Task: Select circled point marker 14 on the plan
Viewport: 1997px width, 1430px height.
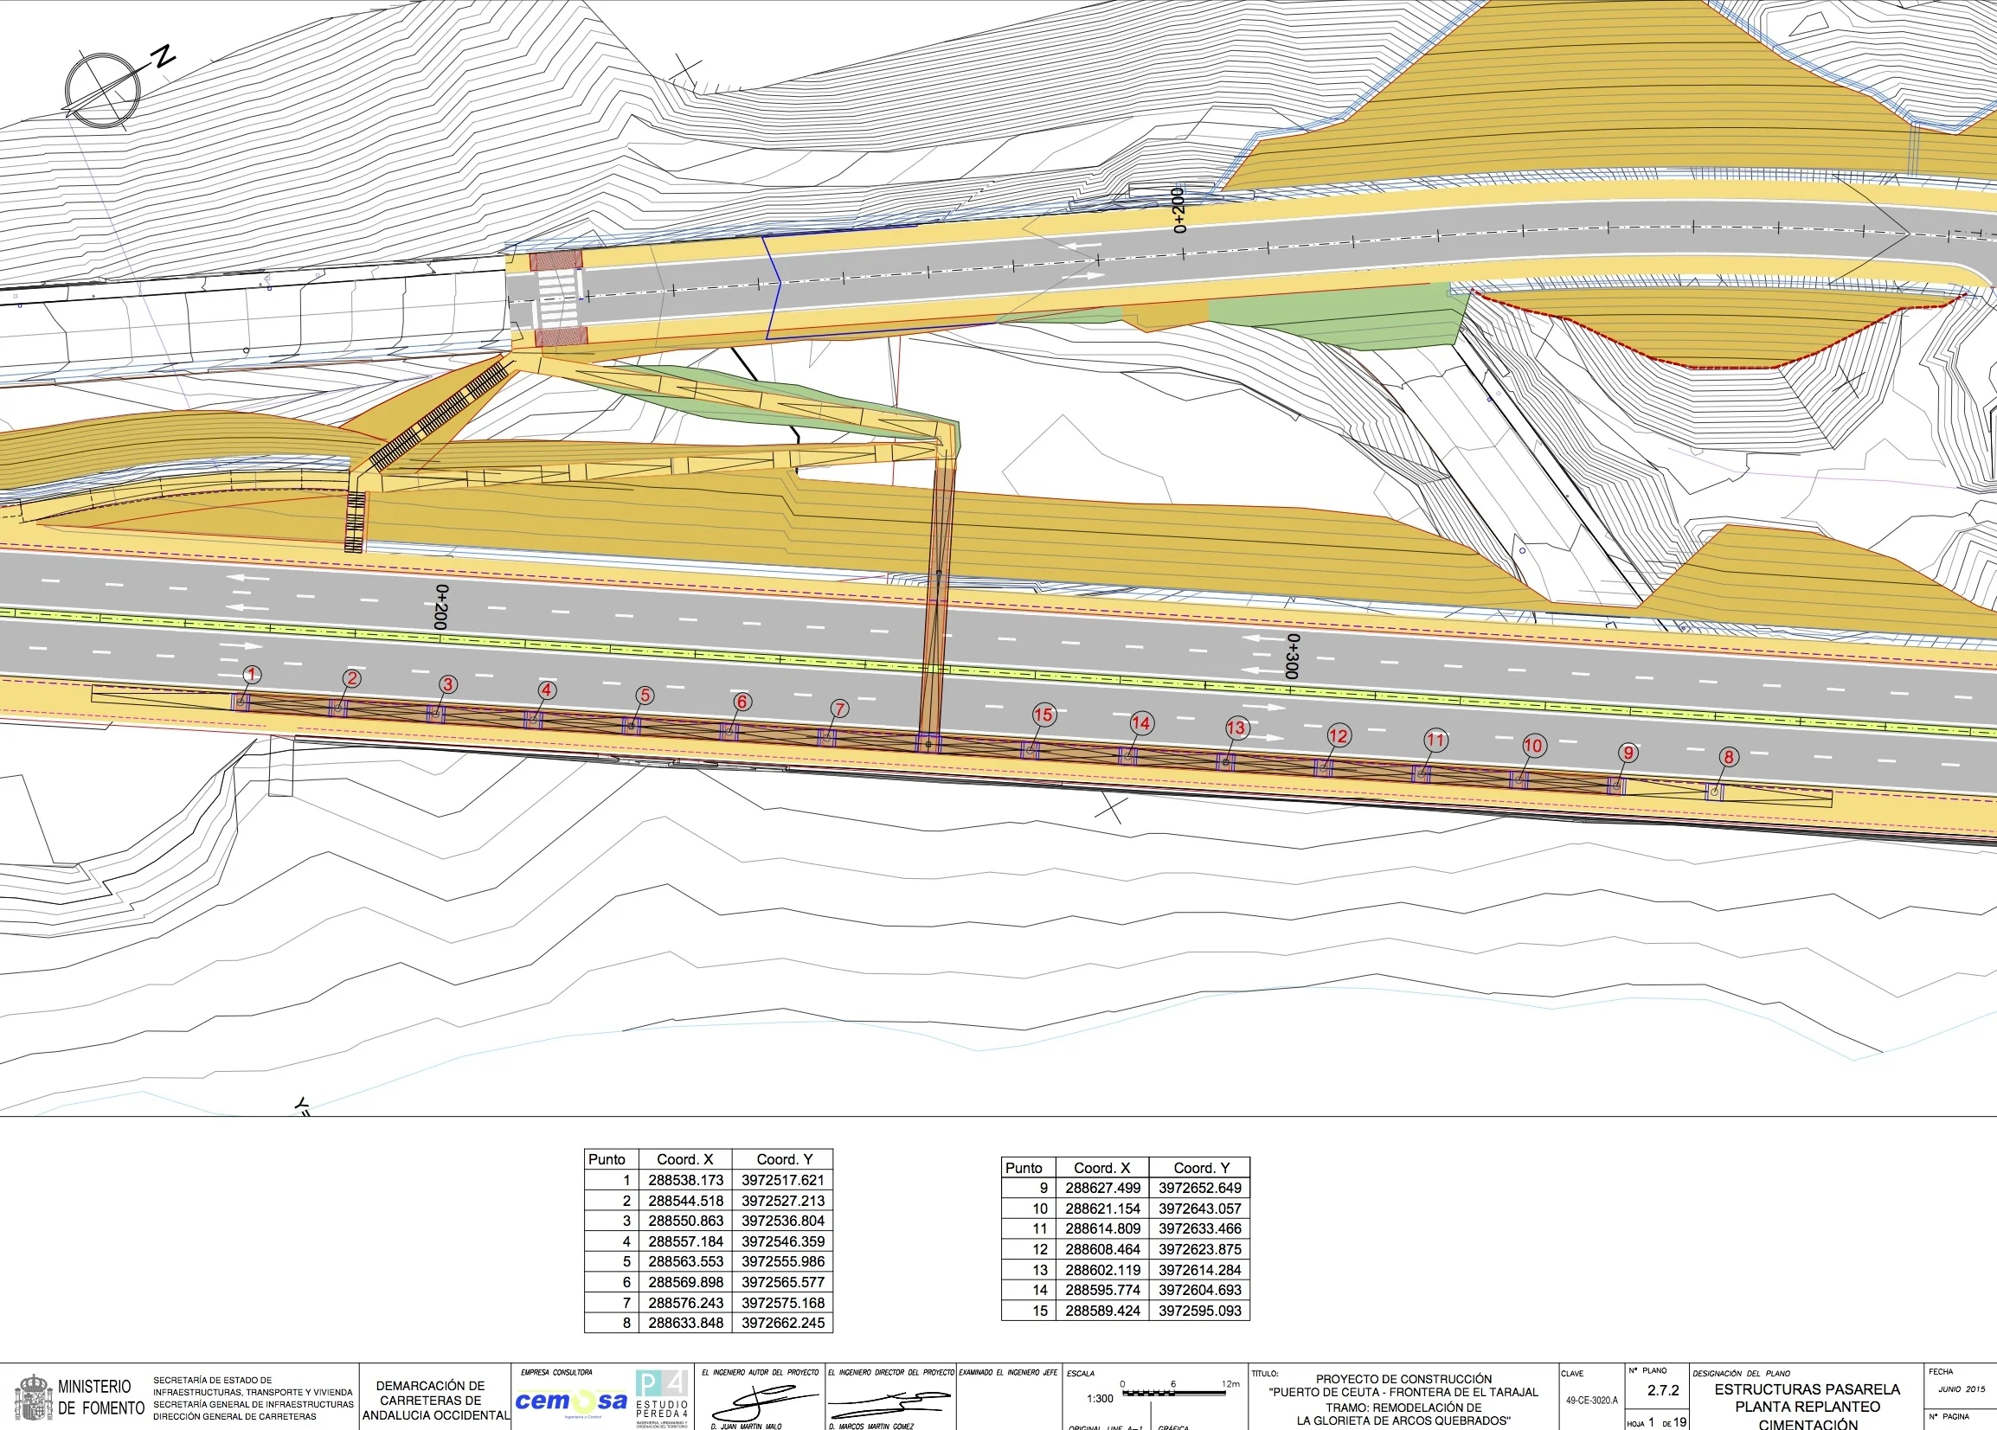Action: tap(1140, 723)
